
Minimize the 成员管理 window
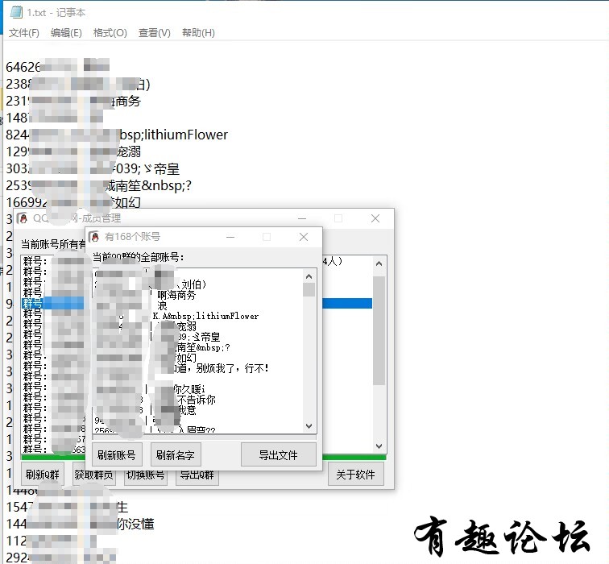[302, 218]
